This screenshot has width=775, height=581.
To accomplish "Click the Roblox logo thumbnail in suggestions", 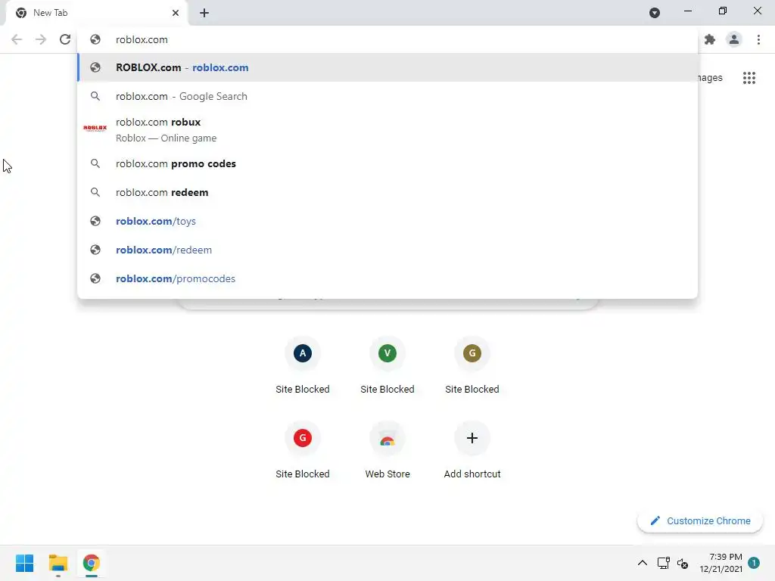I will point(95,128).
